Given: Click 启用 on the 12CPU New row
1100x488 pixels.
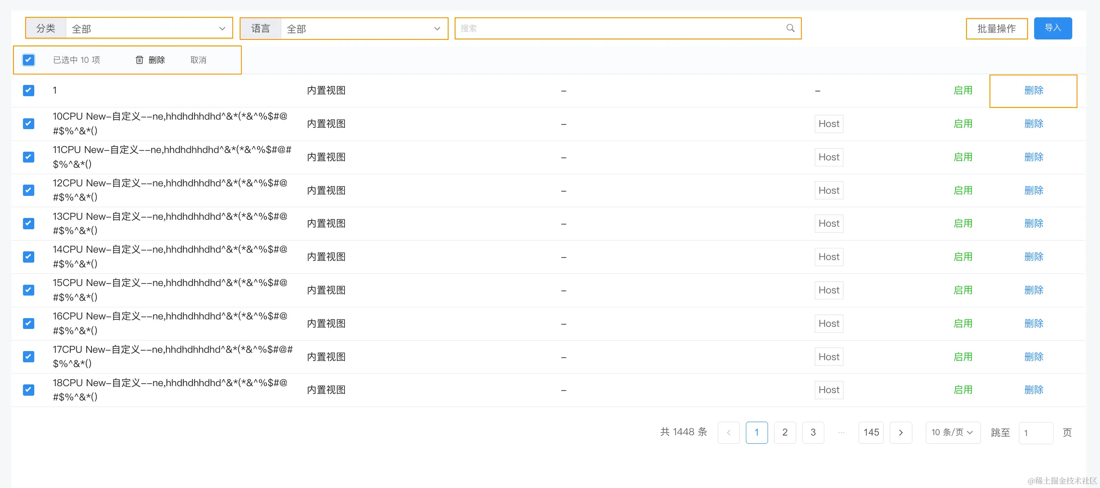Looking at the screenshot, I should point(963,190).
